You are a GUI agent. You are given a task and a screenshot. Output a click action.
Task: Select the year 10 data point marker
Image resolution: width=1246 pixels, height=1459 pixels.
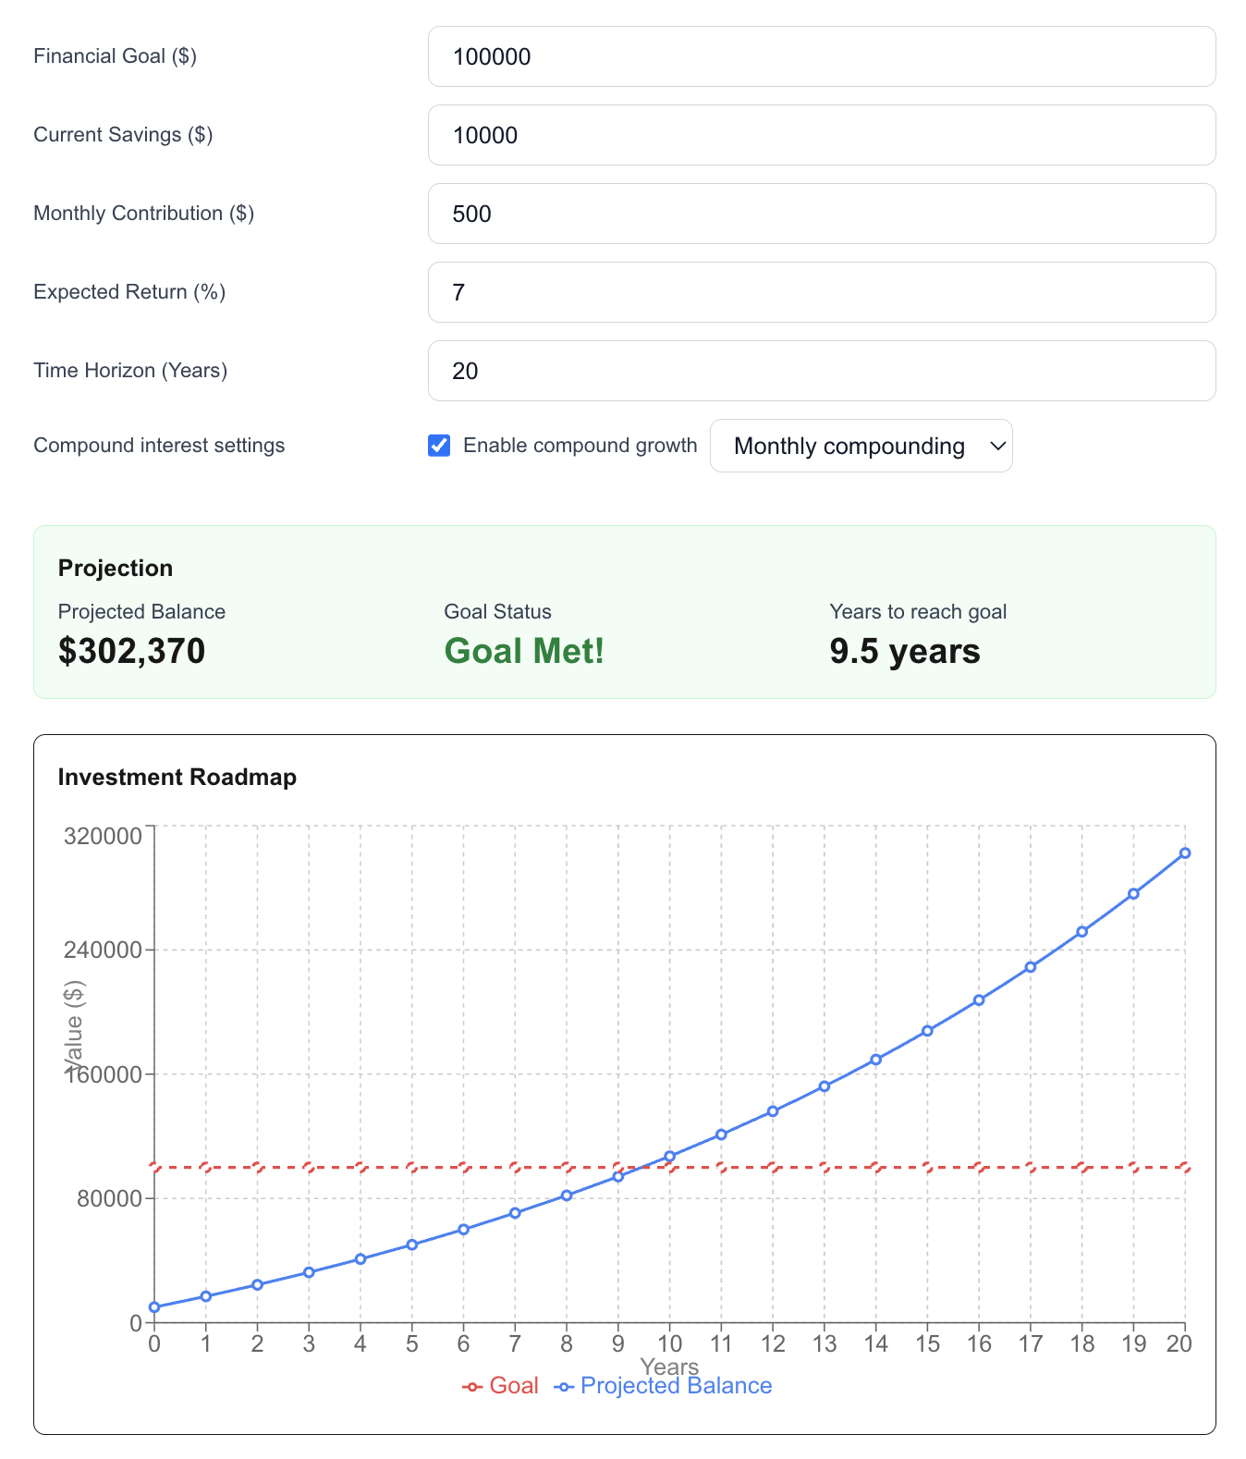pos(670,1157)
